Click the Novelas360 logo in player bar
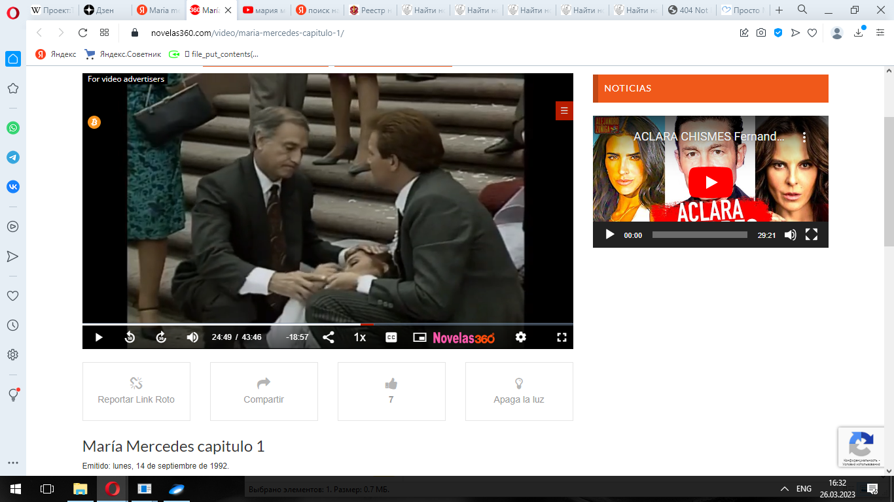 (464, 337)
